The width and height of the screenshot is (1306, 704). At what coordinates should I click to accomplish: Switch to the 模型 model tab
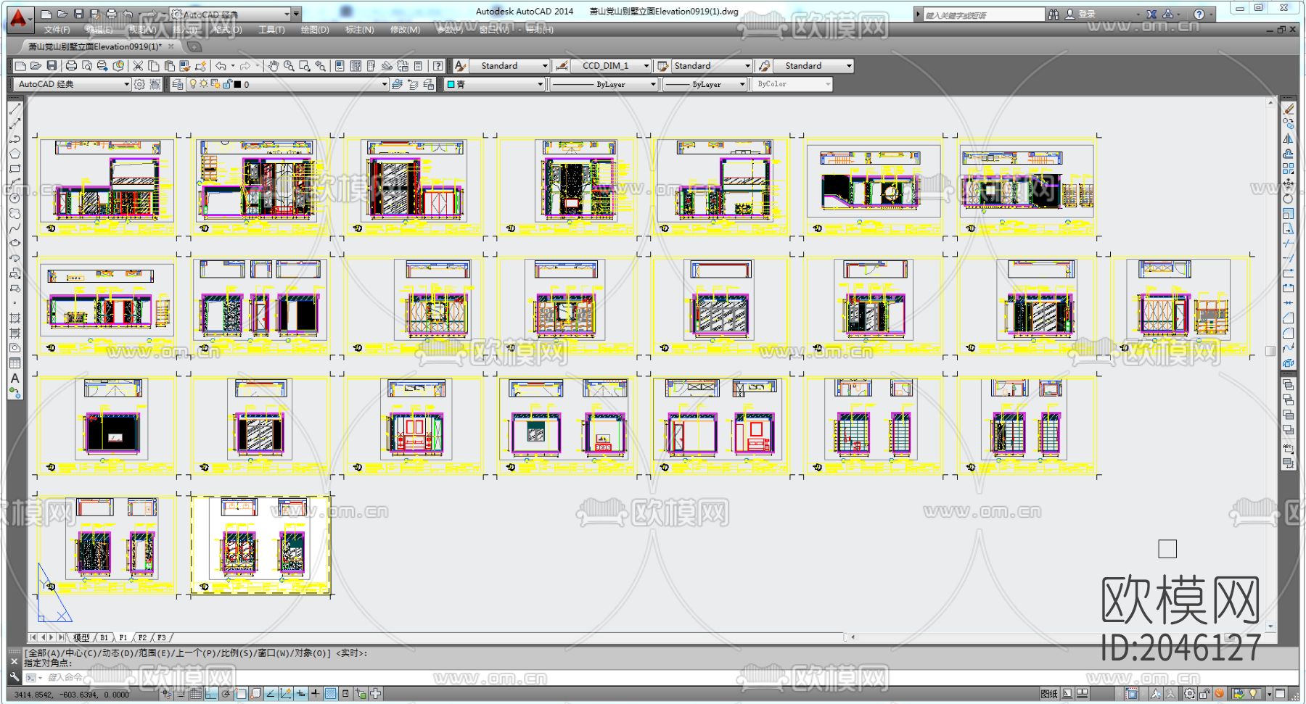81,637
